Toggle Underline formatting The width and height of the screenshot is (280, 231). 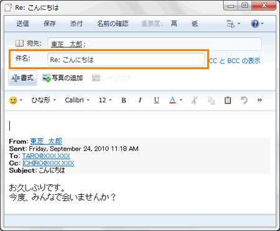tap(157, 100)
